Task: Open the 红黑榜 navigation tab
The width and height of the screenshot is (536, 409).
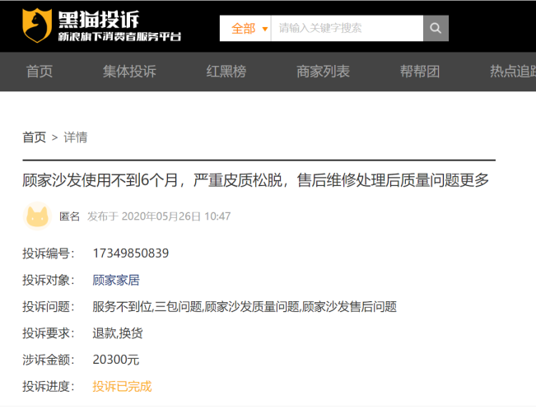Action: click(x=226, y=72)
